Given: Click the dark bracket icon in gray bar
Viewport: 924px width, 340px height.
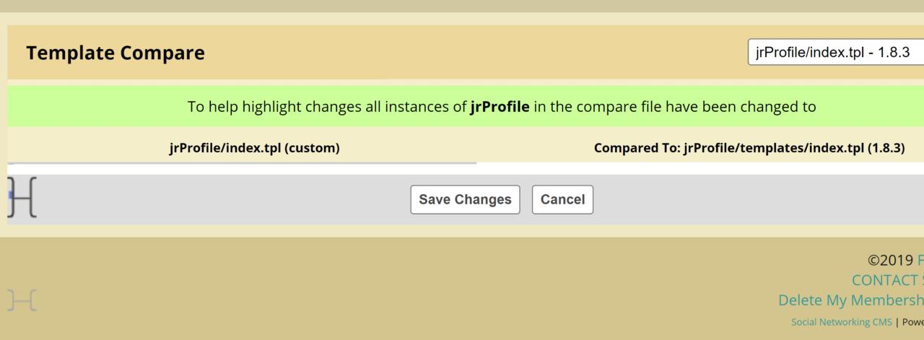Looking at the screenshot, I should pyautogui.click(x=23, y=196).
